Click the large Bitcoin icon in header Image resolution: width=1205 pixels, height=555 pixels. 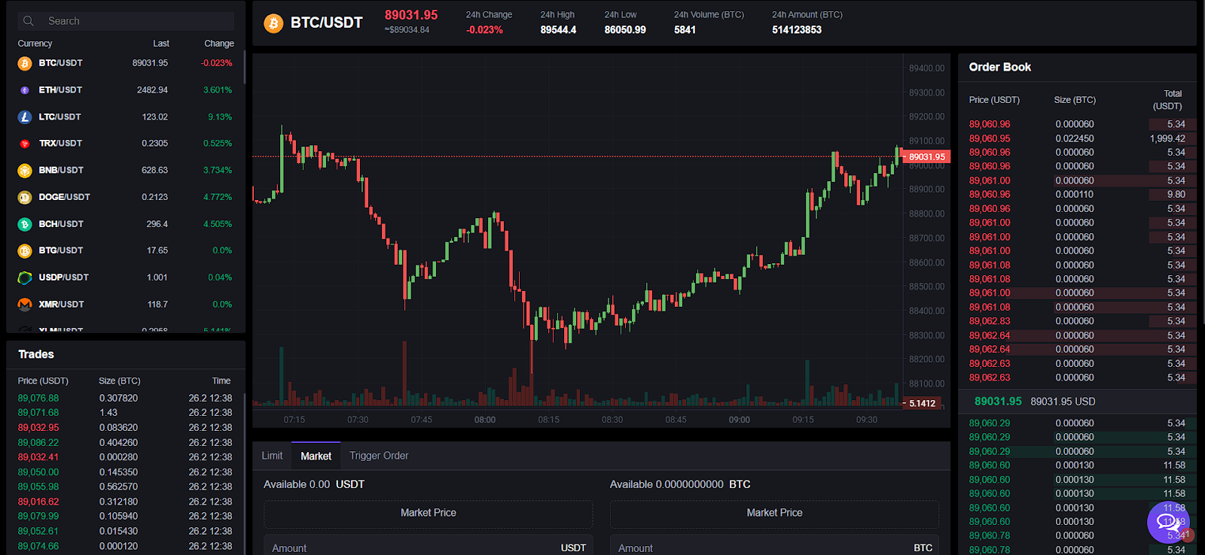(273, 23)
